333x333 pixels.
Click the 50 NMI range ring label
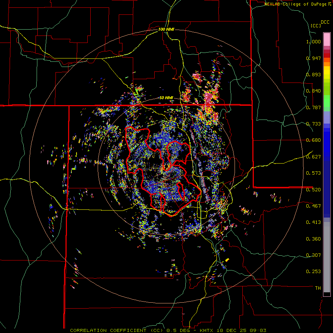(166, 98)
